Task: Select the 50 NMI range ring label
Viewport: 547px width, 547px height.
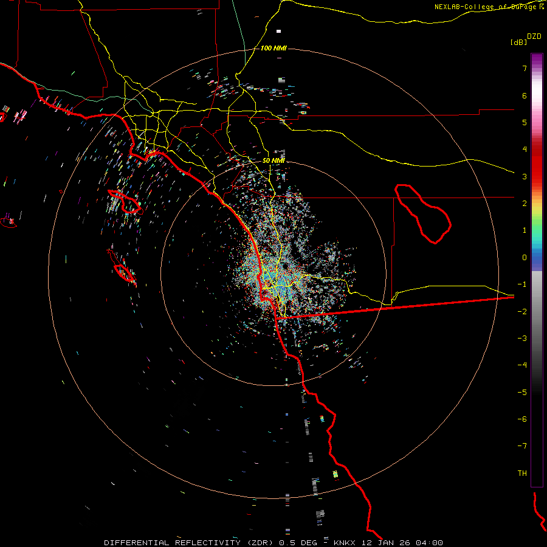Action: [x=273, y=161]
